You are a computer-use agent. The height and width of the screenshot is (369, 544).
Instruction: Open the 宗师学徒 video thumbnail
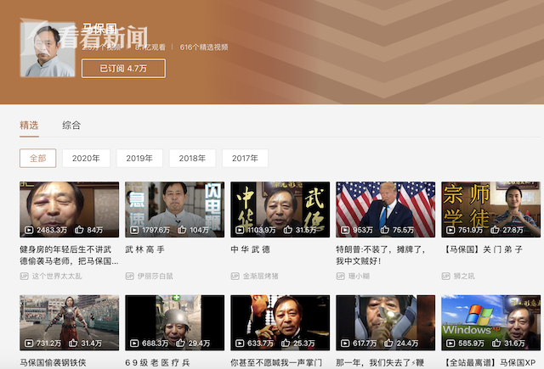pos(491,210)
